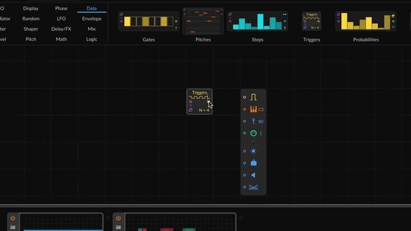Open the Mix category
Image resolution: width=411 pixels, height=231 pixels.
click(x=91, y=29)
